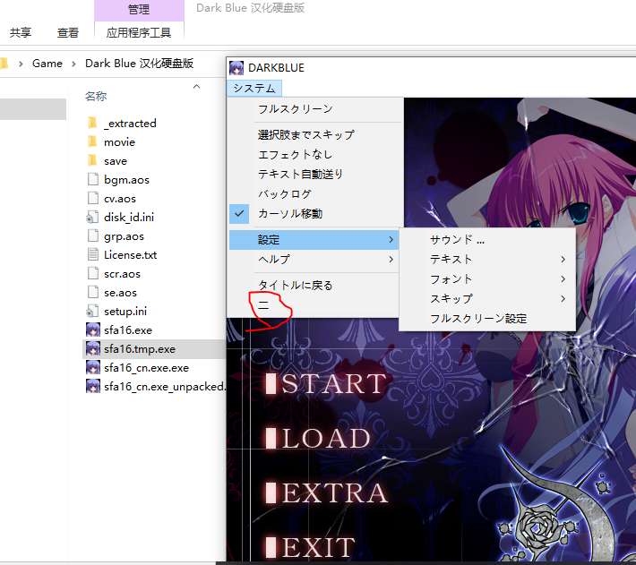Viewport: 636px width, 565px height.
Task: Open the システム menu
Action: (x=254, y=88)
